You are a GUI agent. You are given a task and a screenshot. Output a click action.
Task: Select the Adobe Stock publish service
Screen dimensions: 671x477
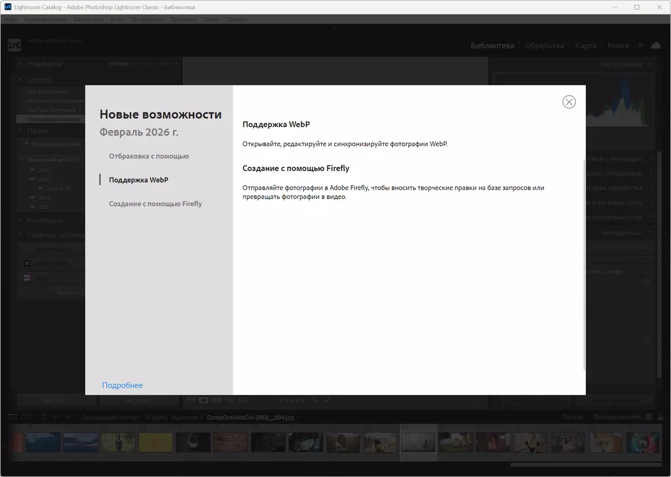(51, 264)
